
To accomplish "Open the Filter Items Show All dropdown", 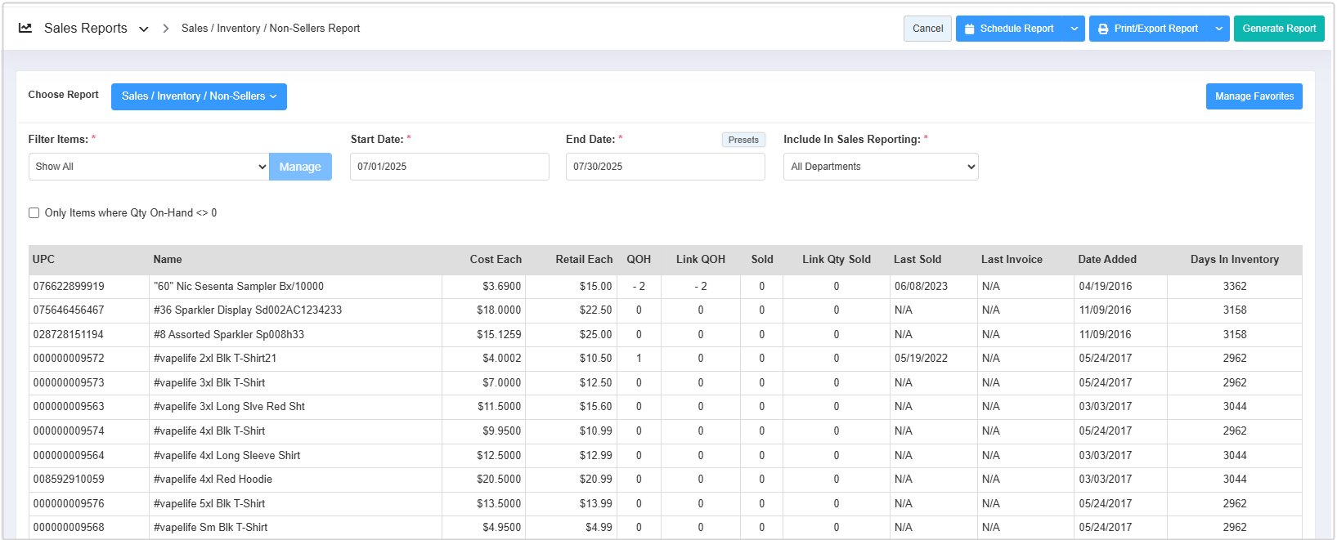I will 148,167.
